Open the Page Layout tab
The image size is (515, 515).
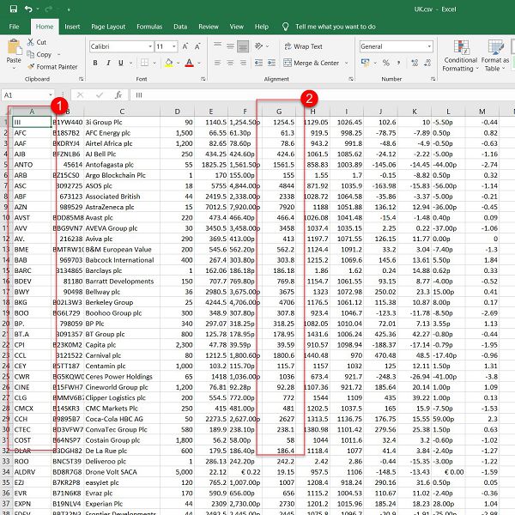coord(108,27)
